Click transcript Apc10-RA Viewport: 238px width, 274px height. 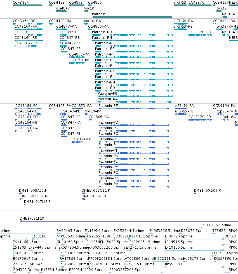tap(86, 24)
